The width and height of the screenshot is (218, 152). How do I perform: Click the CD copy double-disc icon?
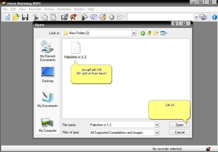[x=94, y=17]
